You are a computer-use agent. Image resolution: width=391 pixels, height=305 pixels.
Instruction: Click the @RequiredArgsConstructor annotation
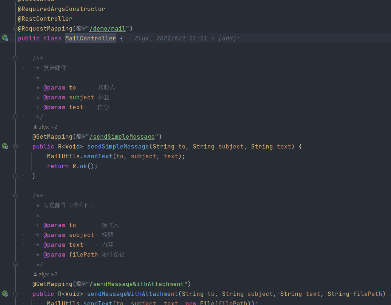(61, 9)
